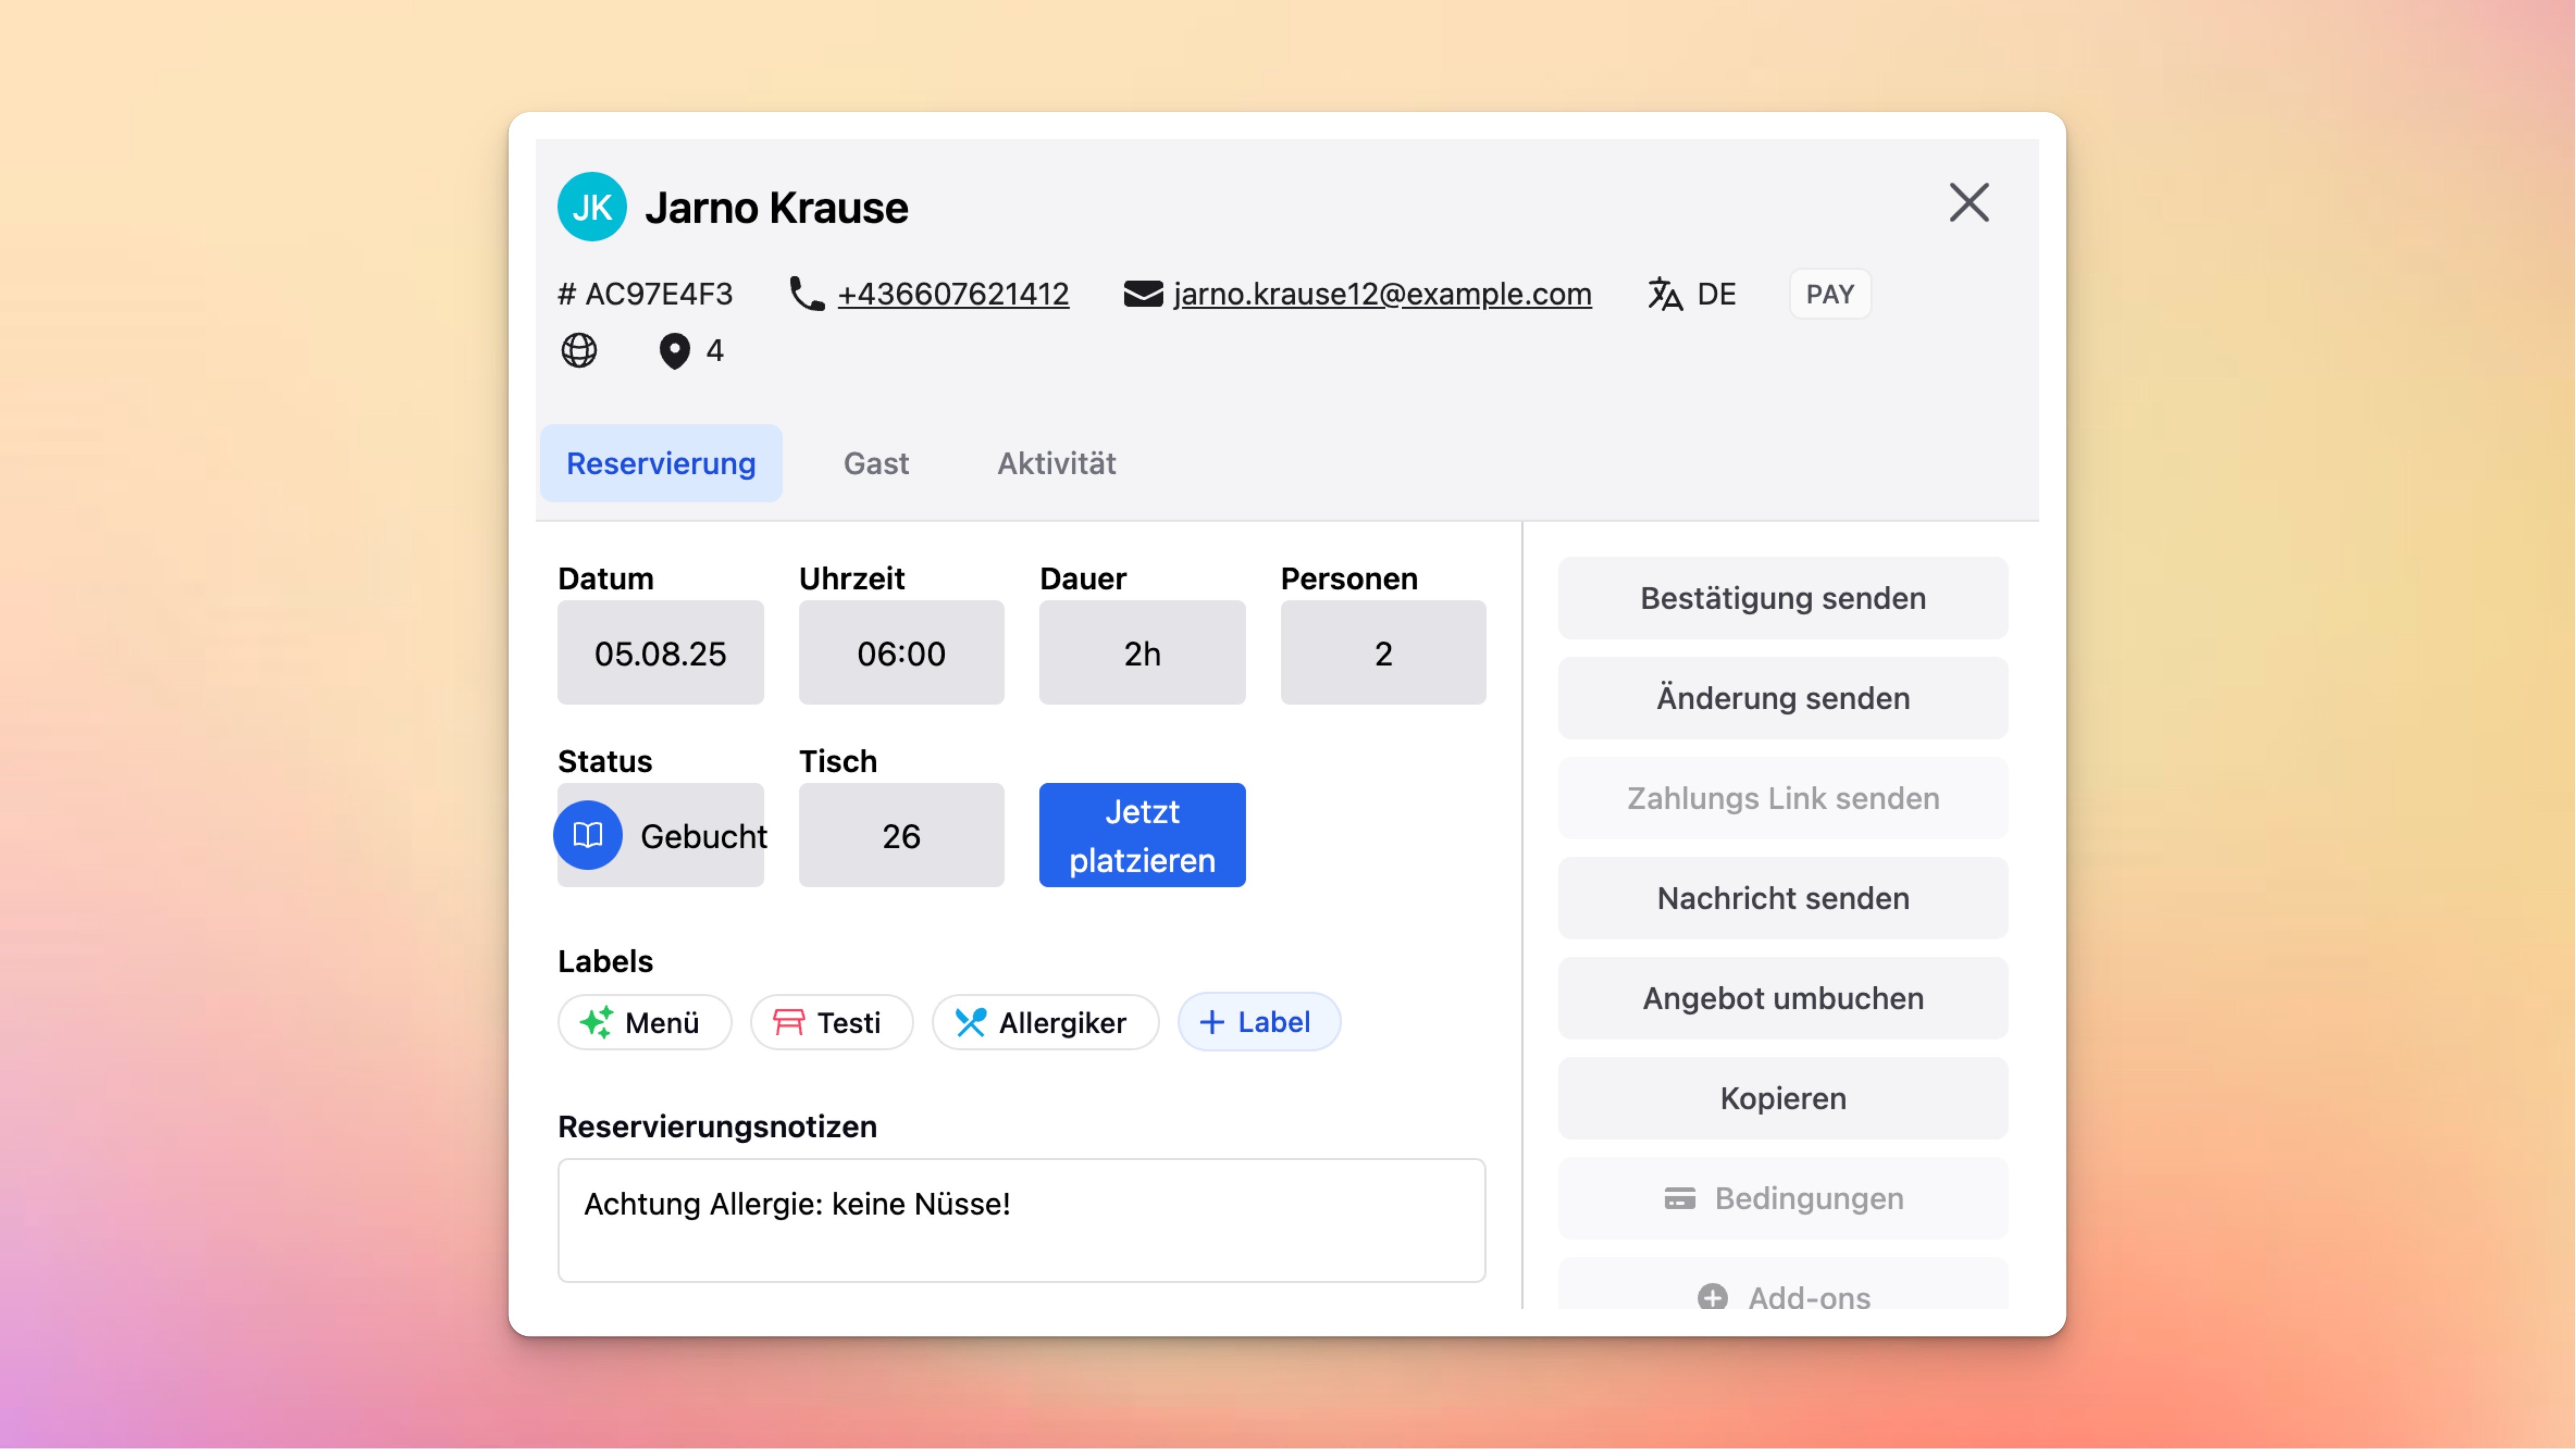Click the Uhrzeit field label
The height and width of the screenshot is (1449, 2576).
point(852,579)
